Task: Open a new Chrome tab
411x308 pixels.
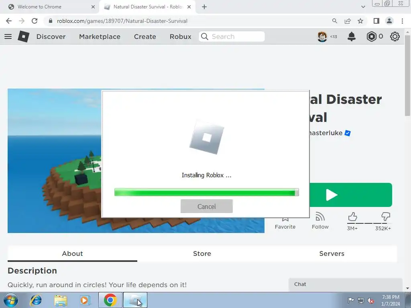Action: [204, 7]
